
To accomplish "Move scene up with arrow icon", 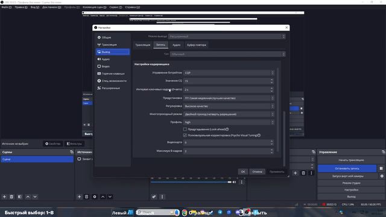I will pyautogui.click(x=28, y=197).
